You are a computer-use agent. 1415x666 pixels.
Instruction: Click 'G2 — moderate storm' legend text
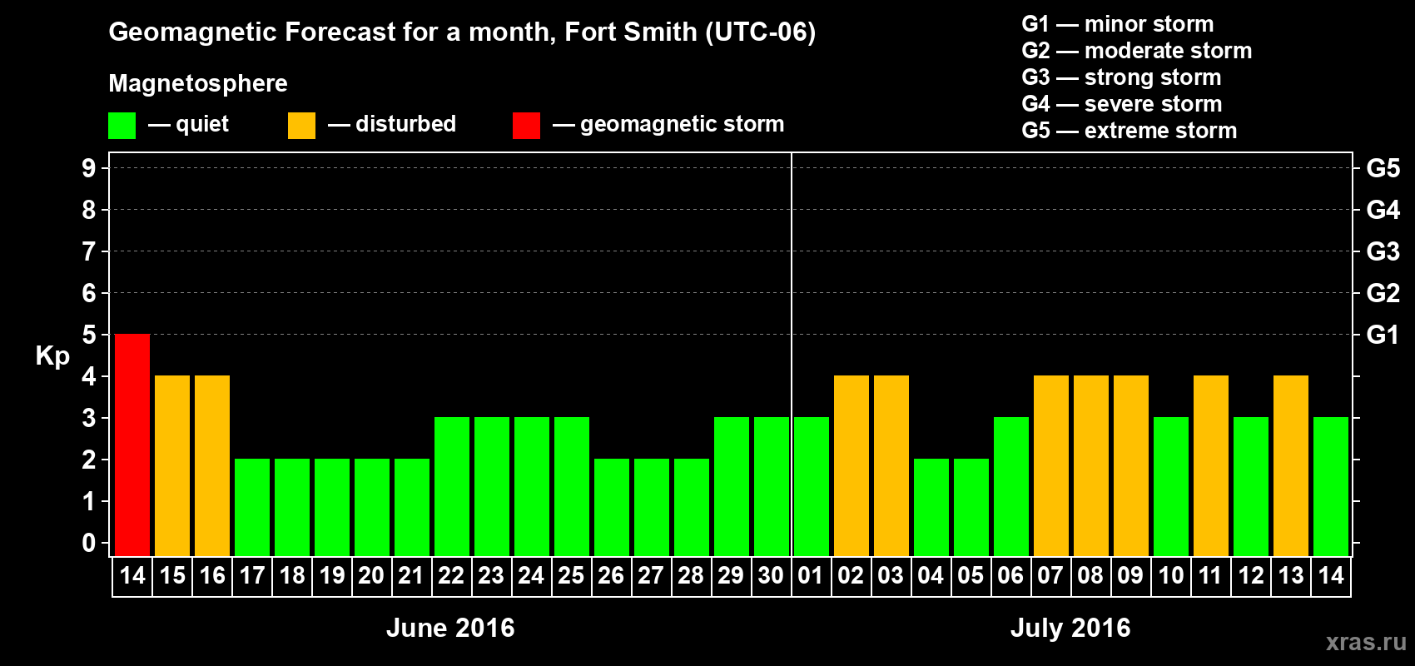1137,51
